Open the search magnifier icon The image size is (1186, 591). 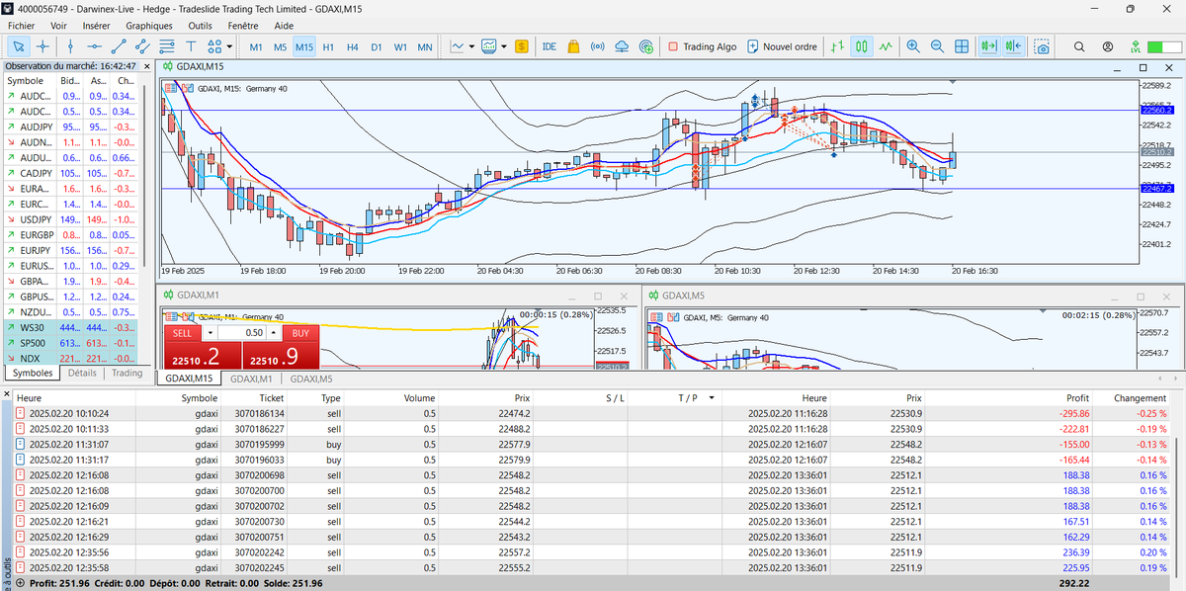pos(1079,46)
